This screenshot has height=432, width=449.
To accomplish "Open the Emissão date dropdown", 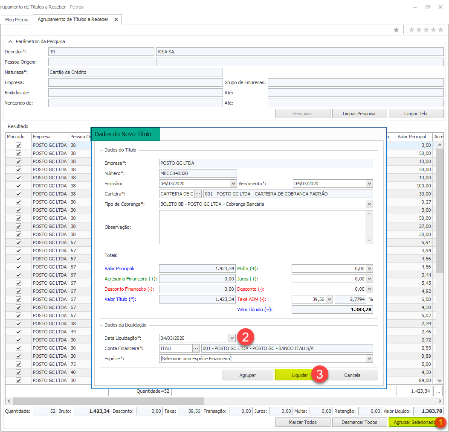I will point(233,184).
